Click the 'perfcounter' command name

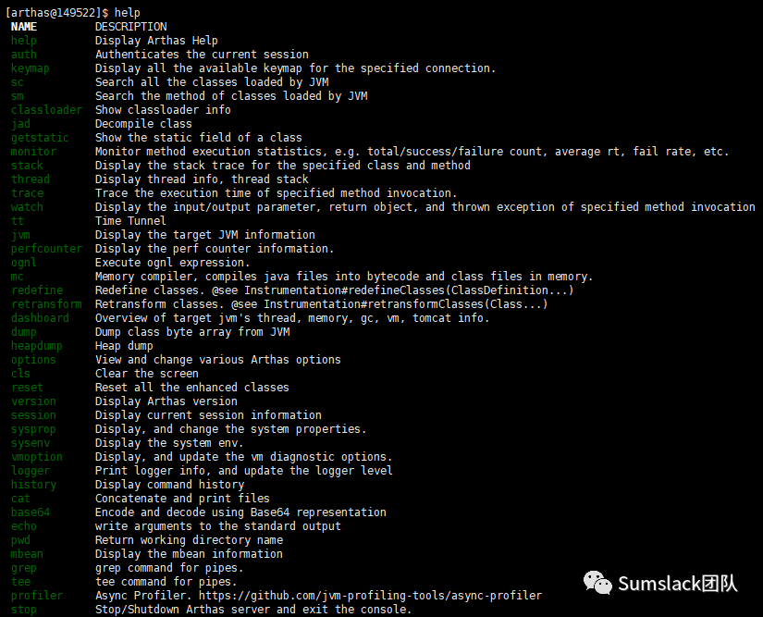(47, 249)
